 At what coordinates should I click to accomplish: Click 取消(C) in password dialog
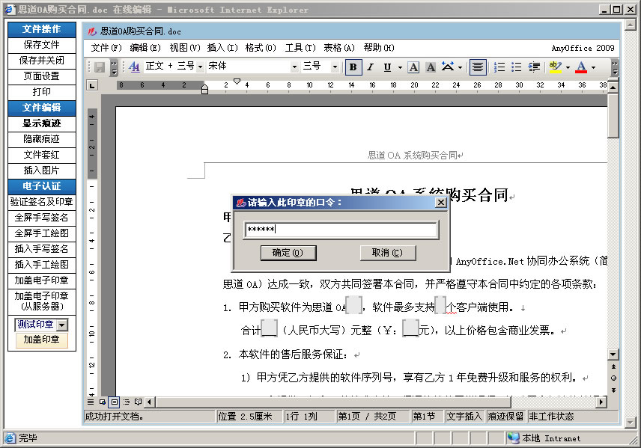(x=388, y=253)
